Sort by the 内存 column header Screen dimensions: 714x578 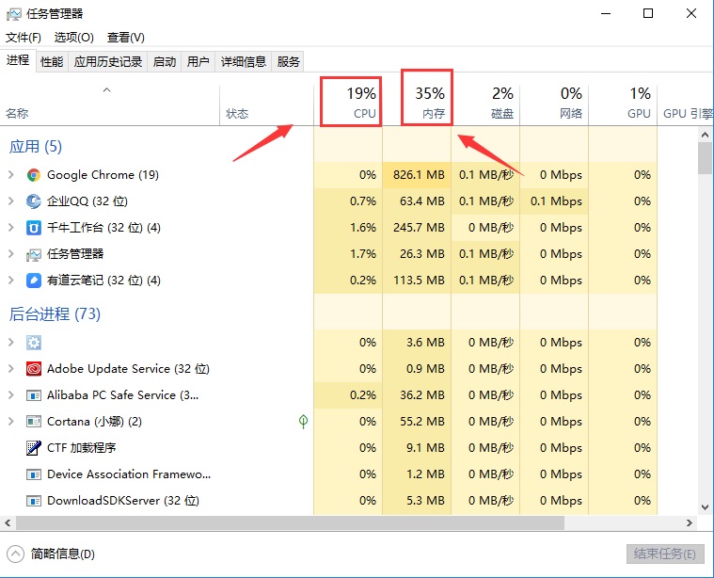(417, 104)
